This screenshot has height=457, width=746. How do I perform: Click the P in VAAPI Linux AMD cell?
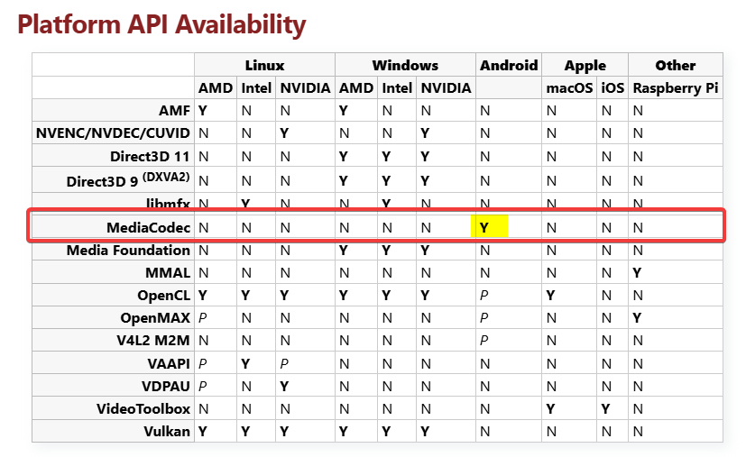click(x=203, y=363)
